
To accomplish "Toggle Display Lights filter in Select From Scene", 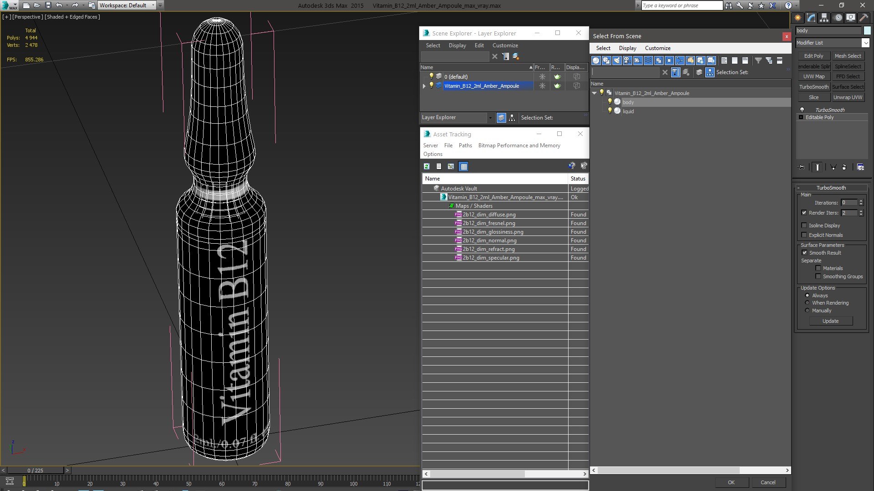I will (x=617, y=60).
